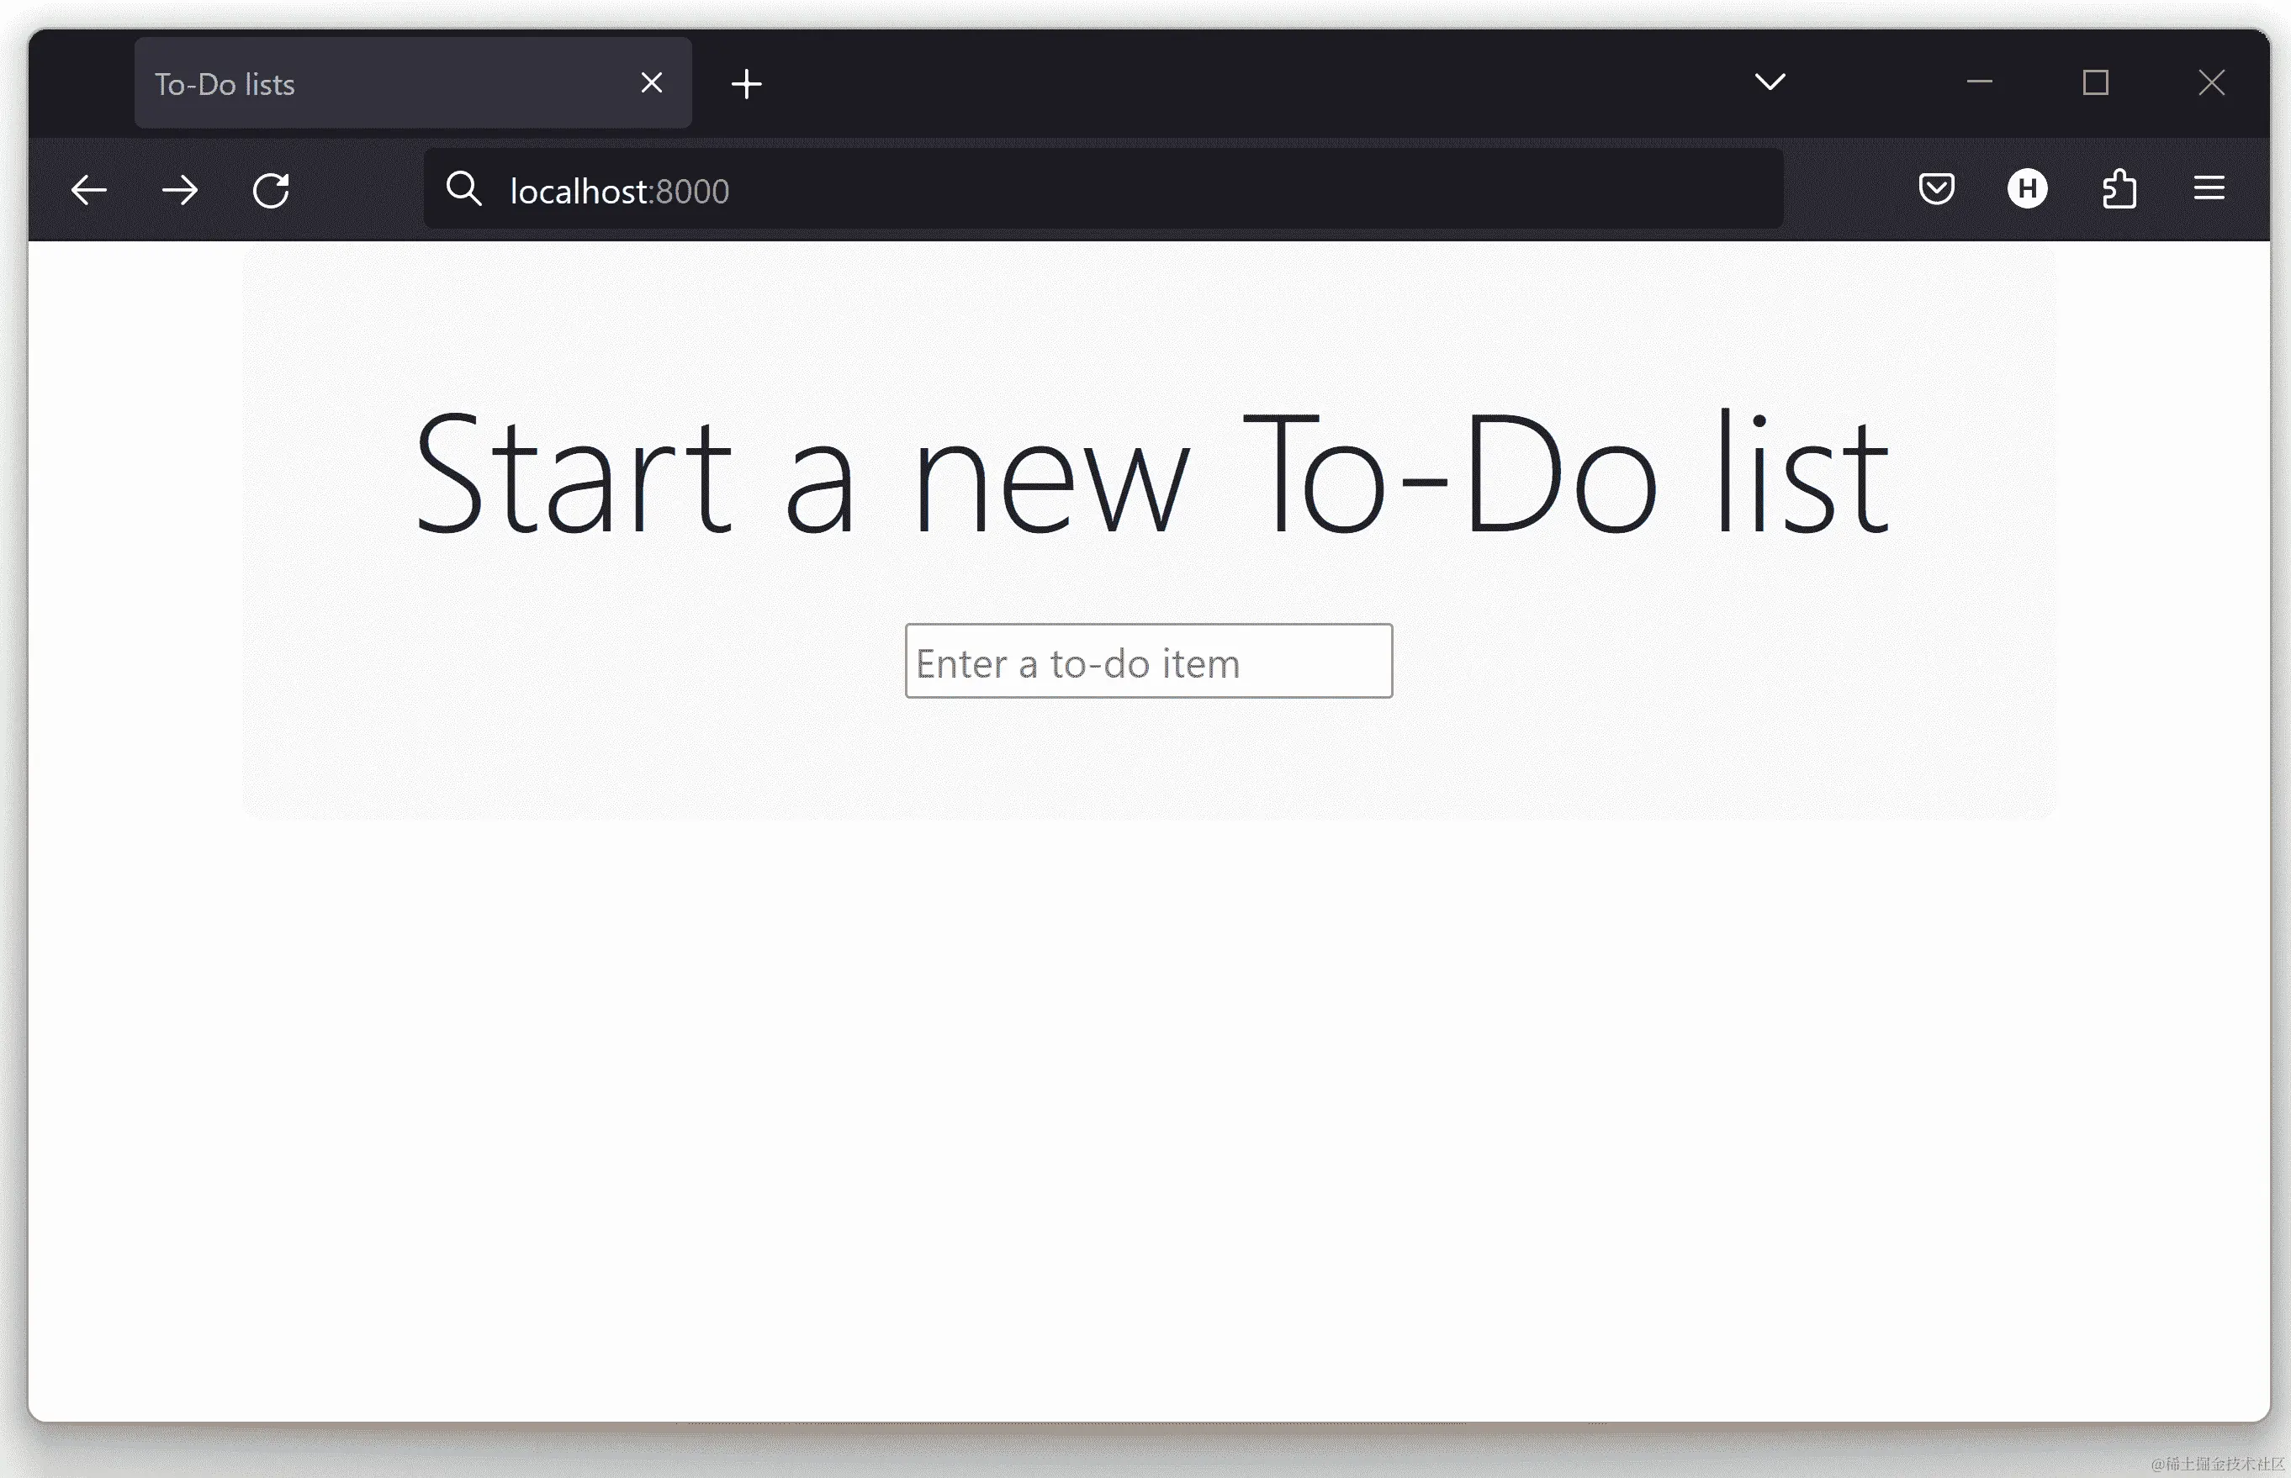Viewport: 2291px width, 1478px height.
Task: Focus the 'Enter a to-do item' field
Action: tap(1148, 662)
